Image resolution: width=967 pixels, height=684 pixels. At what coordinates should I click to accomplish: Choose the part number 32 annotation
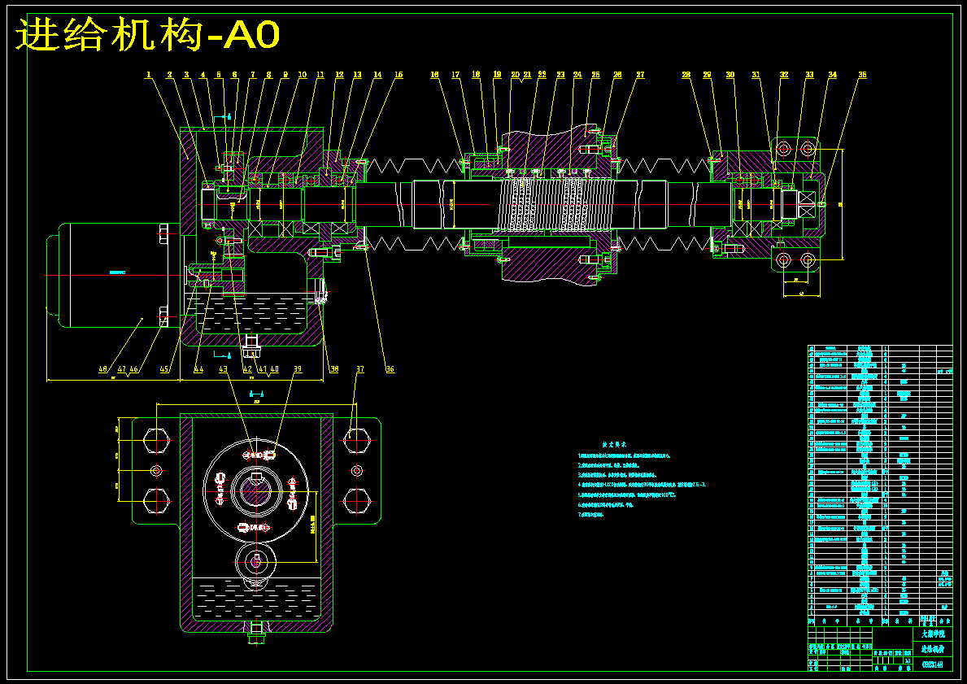pyautogui.click(x=784, y=76)
